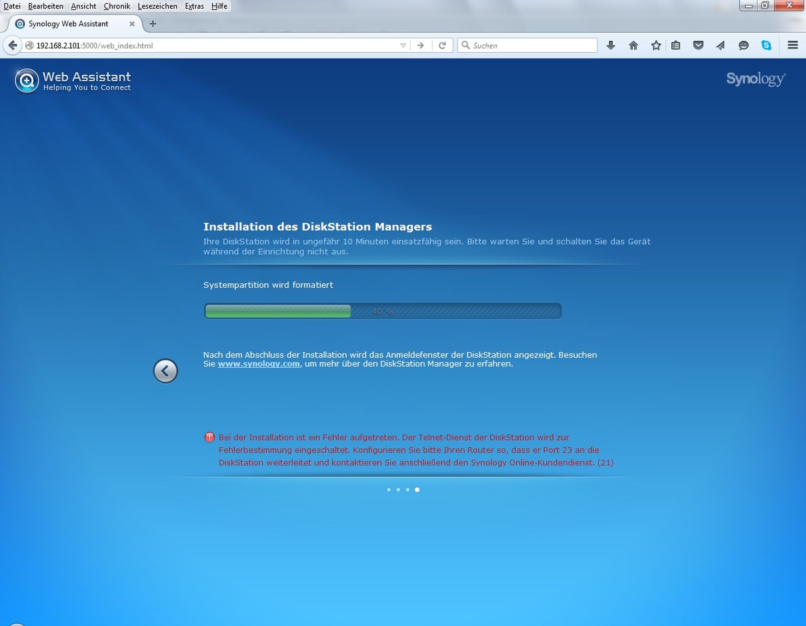Click 'Systempartition wird formatiert' status text
The height and width of the screenshot is (626, 806).
pos(268,285)
